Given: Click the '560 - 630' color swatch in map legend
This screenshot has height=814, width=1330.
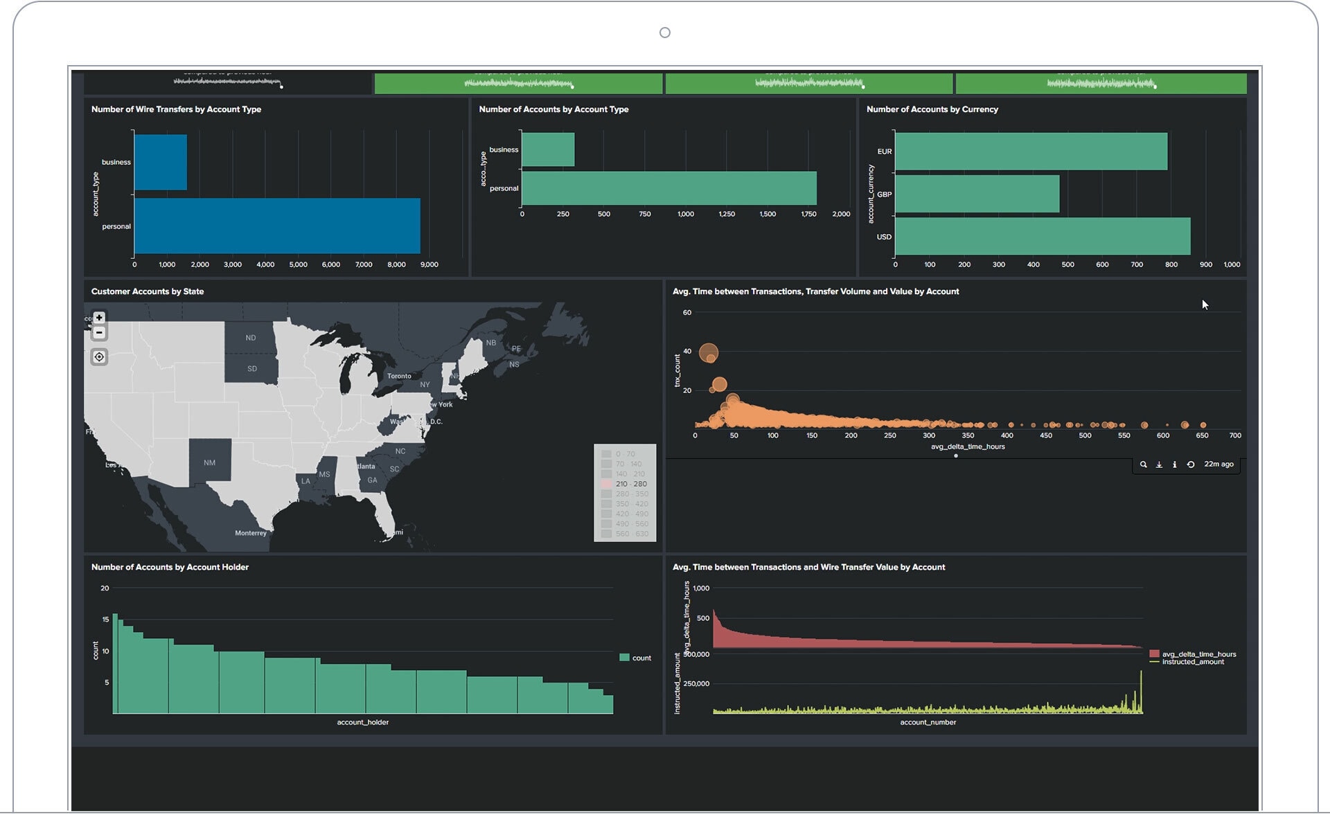Looking at the screenshot, I should (606, 533).
